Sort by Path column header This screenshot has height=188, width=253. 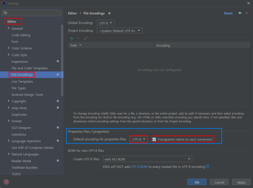click(x=111, y=45)
